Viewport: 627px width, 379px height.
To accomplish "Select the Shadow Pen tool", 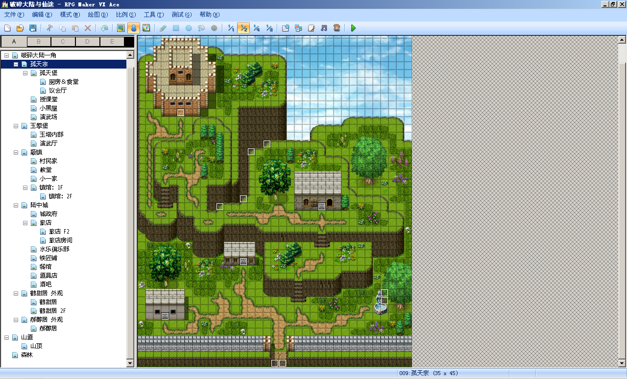I will coord(214,28).
